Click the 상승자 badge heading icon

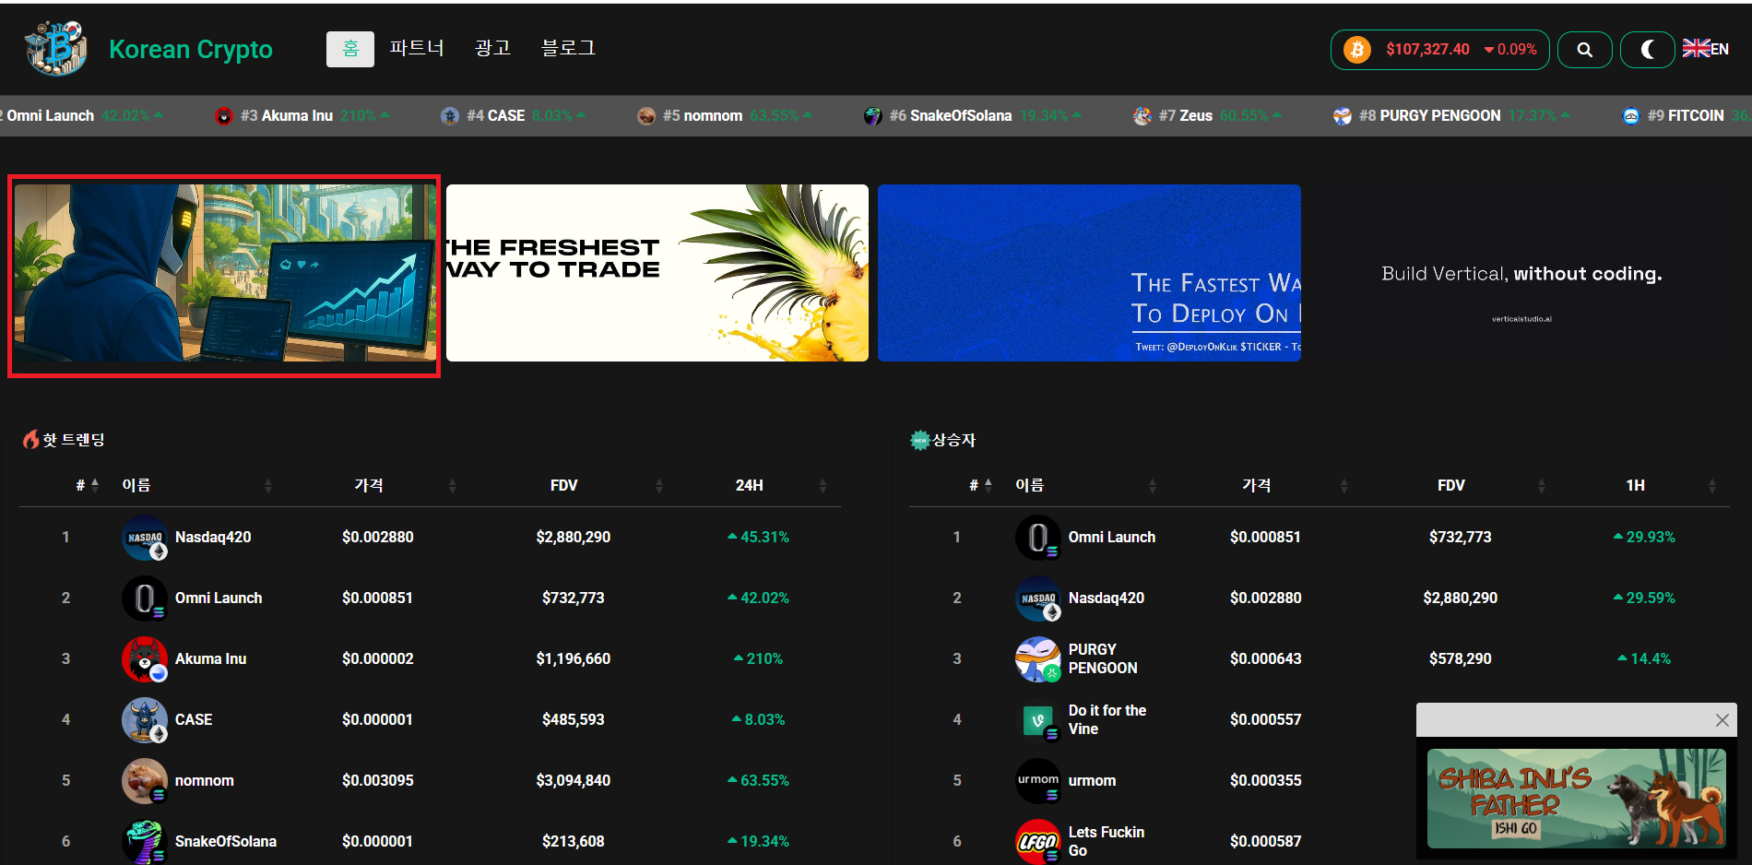tap(919, 440)
